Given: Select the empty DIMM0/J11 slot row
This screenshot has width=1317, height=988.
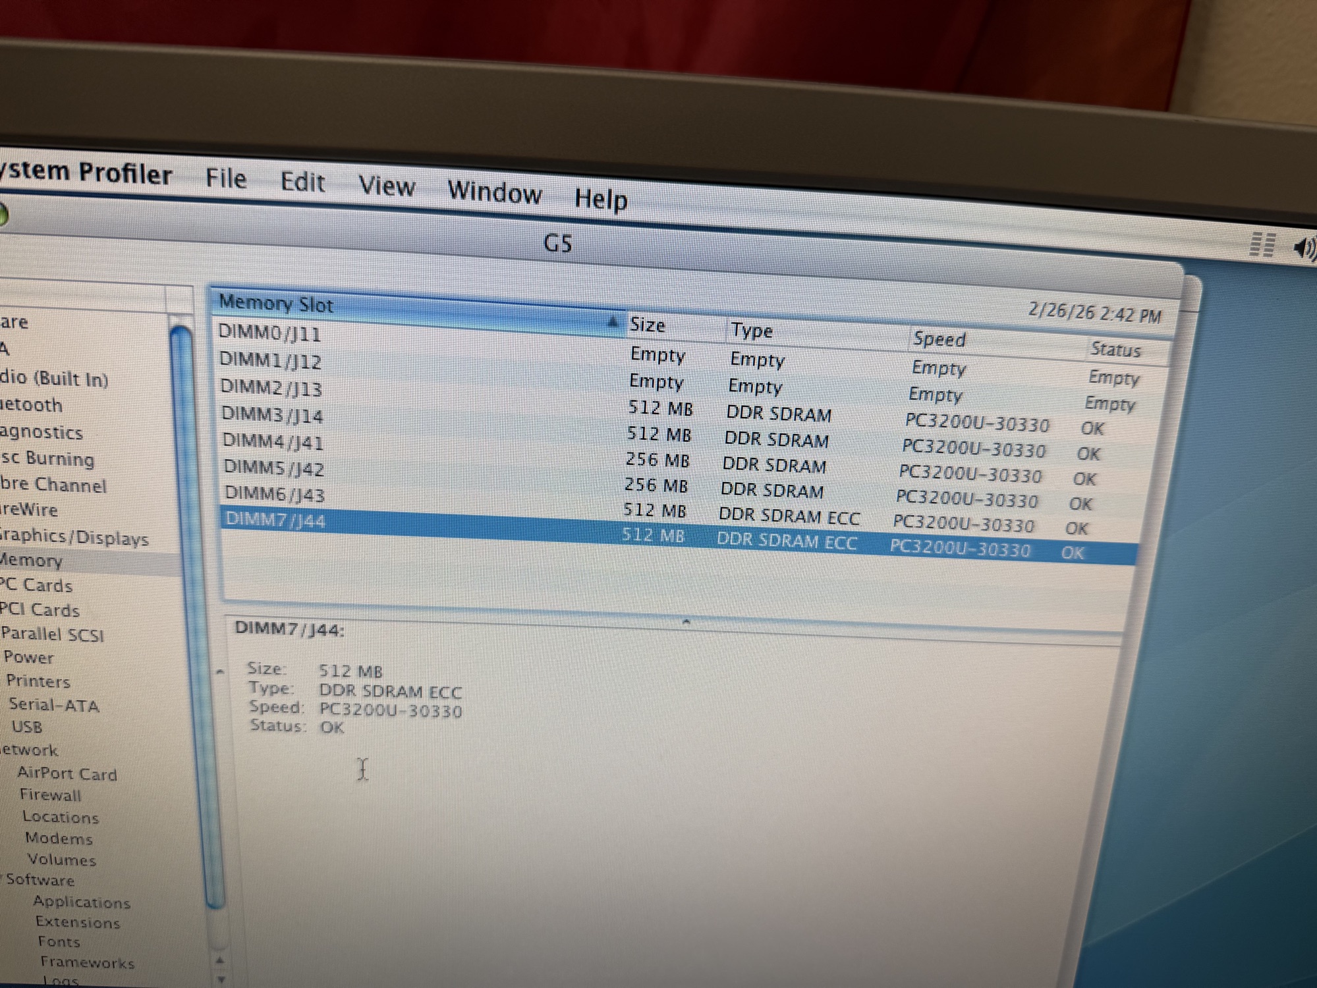Looking at the screenshot, I should (x=269, y=333).
